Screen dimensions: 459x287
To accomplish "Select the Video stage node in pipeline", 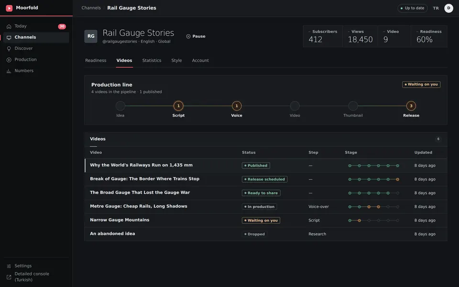I will [x=295, y=106].
